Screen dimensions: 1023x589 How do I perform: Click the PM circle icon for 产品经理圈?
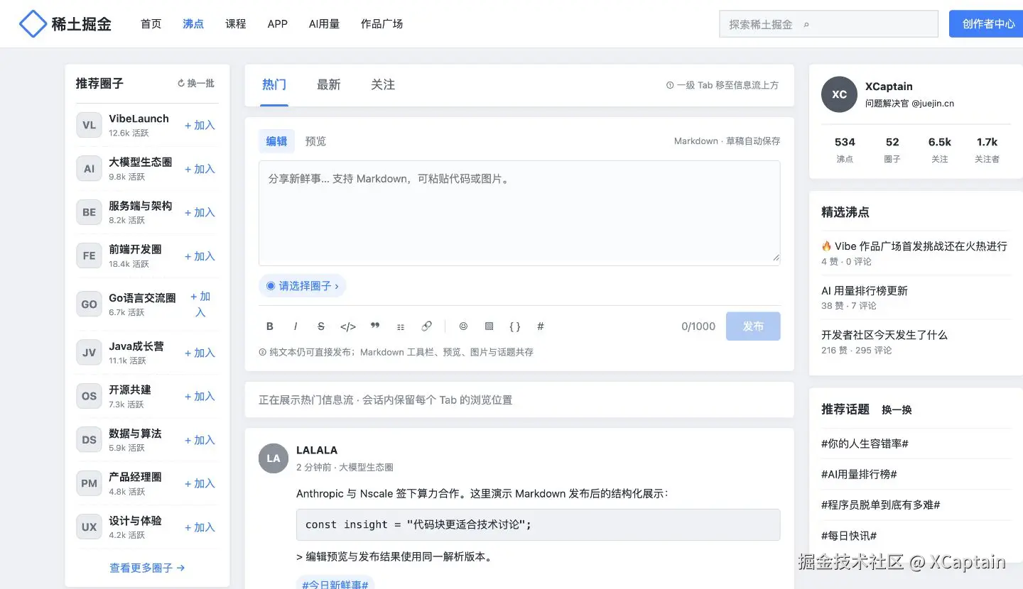coord(89,483)
